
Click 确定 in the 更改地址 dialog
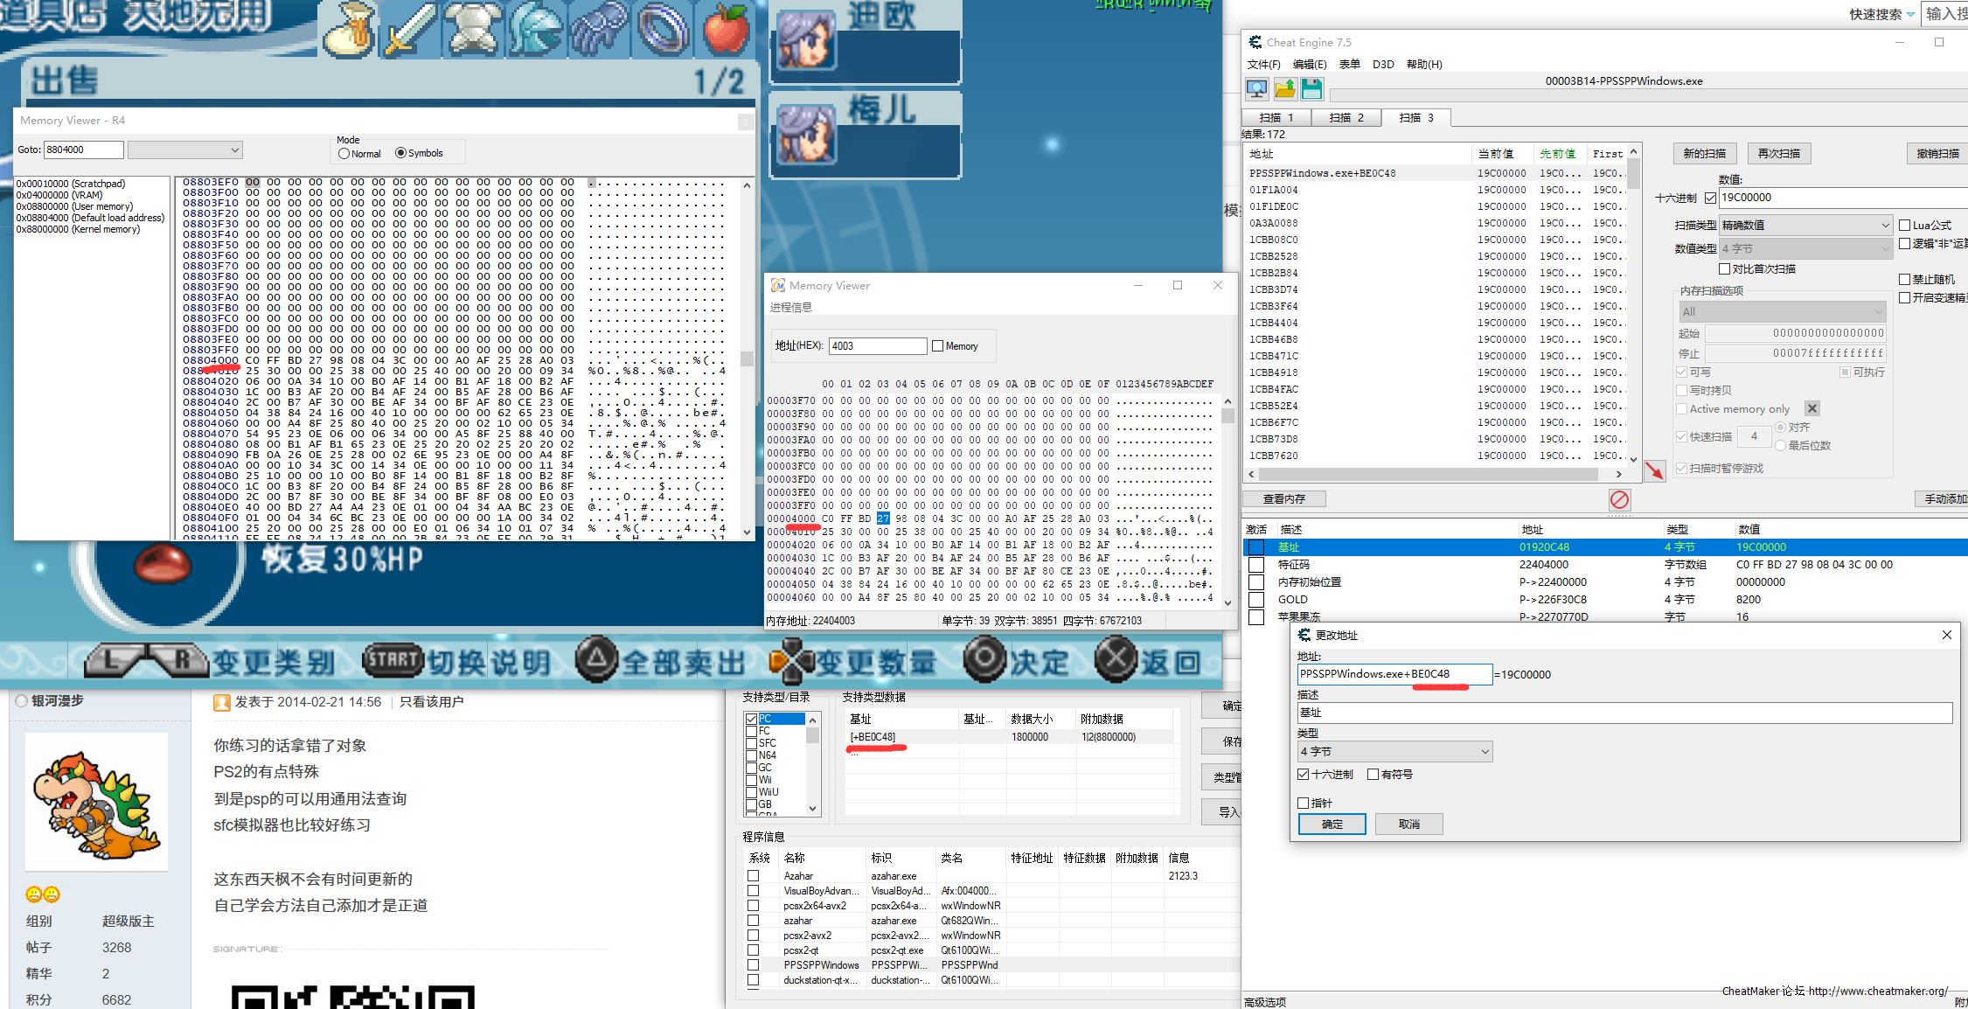click(x=1332, y=824)
